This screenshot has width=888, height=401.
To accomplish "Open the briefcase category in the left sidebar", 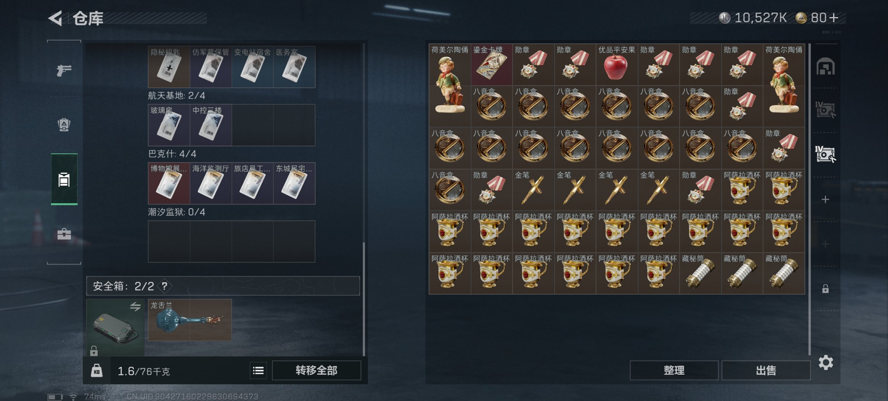I will 64,234.
